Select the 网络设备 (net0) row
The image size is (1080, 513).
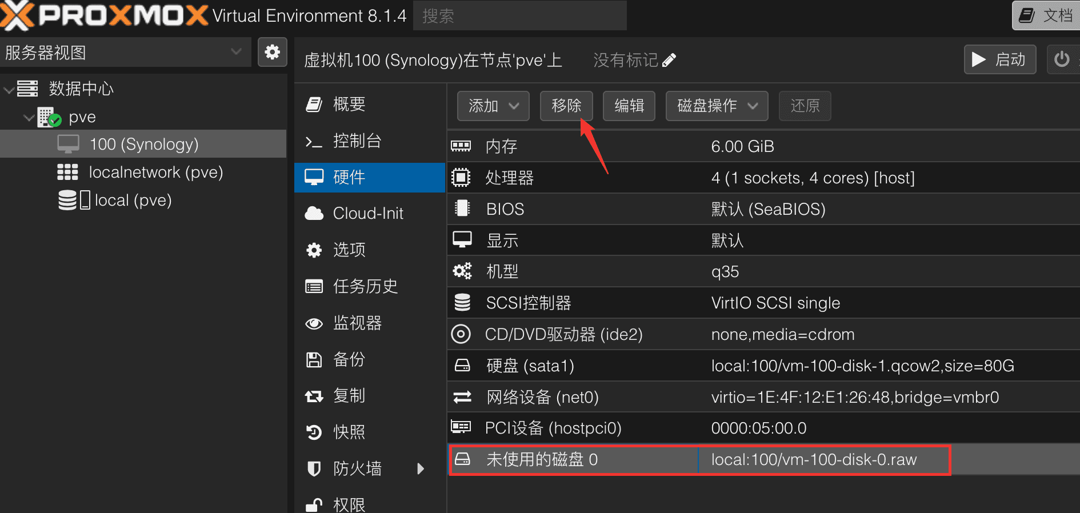pyautogui.click(x=763, y=397)
